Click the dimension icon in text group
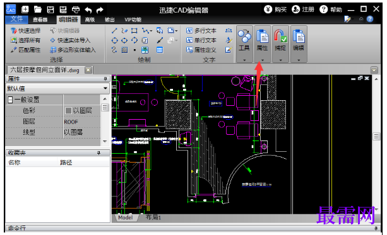This screenshot has height=235, width=387. (x=229, y=30)
